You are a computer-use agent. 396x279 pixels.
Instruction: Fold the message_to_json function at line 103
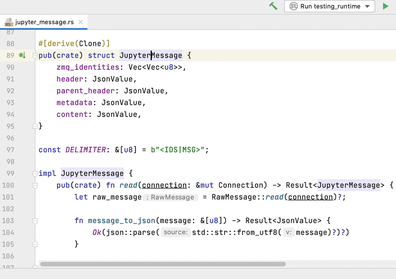coord(35,221)
